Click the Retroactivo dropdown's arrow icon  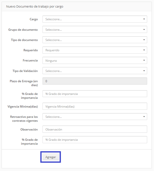(144, 117)
